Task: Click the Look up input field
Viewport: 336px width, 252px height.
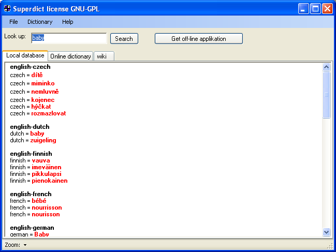Action: [x=69, y=38]
